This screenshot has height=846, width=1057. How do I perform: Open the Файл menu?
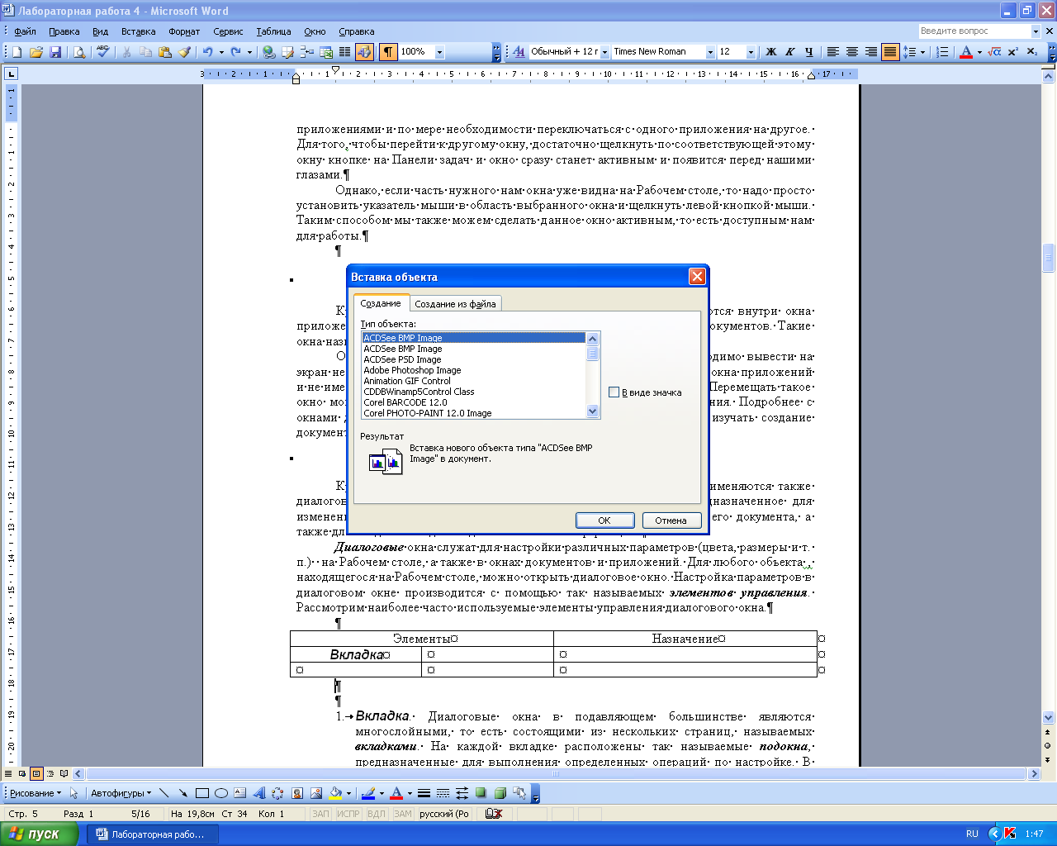pos(25,31)
